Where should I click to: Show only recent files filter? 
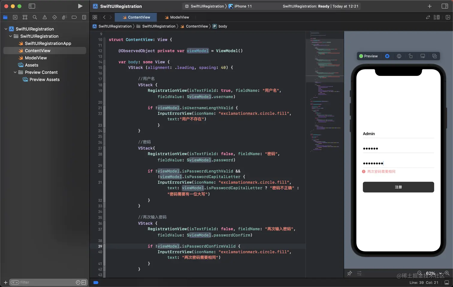click(78, 282)
